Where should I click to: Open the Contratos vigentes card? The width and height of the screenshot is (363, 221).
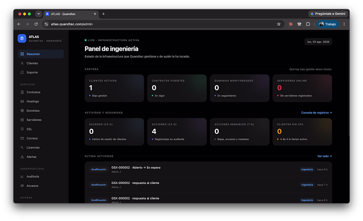click(x=177, y=88)
